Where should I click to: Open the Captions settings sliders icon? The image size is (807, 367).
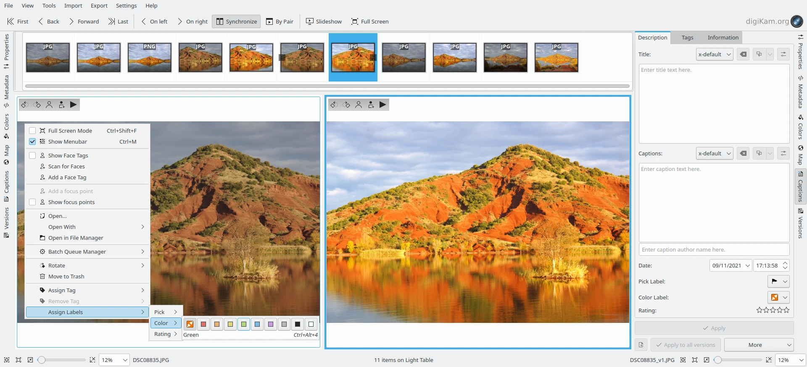783,153
